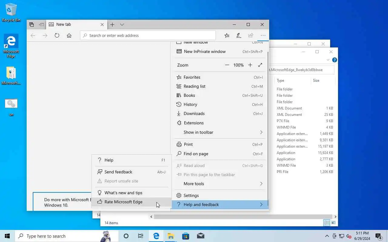The width and height of the screenshot is (388, 242).
Task: Focus the search or web address box
Action: point(148,35)
